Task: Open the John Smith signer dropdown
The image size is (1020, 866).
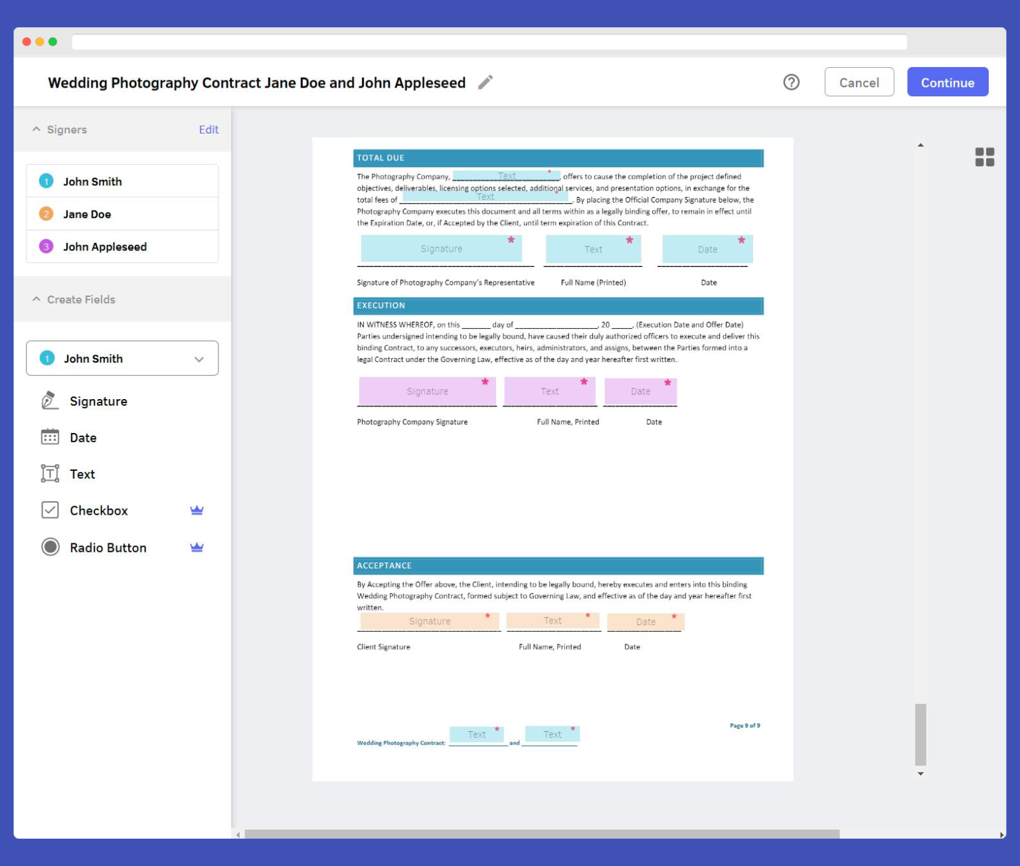Action: tap(198, 359)
